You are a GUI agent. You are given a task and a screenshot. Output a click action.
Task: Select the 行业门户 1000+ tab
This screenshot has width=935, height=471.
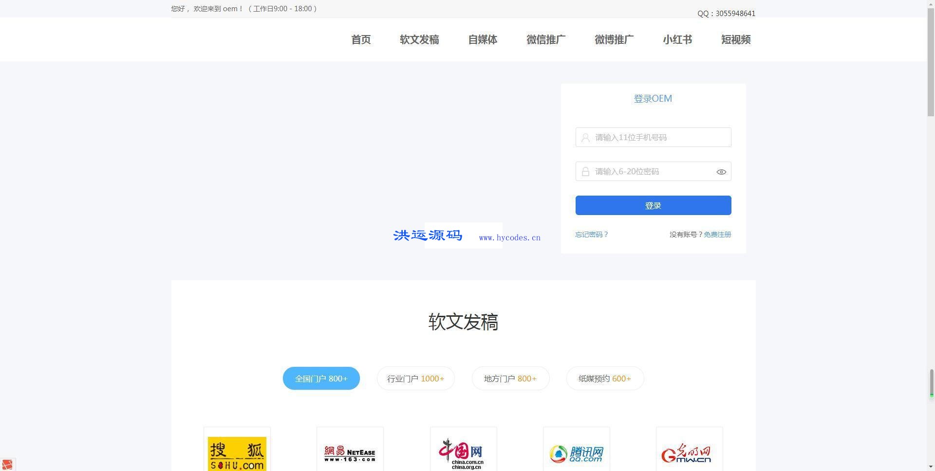(416, 379)
